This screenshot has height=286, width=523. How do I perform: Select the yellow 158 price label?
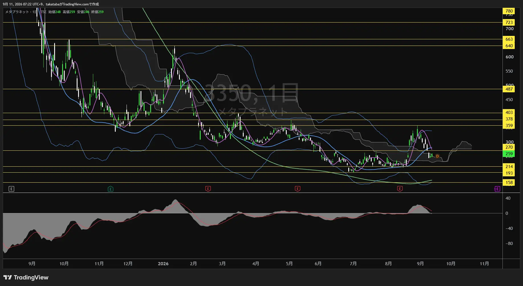pos(509,183)
